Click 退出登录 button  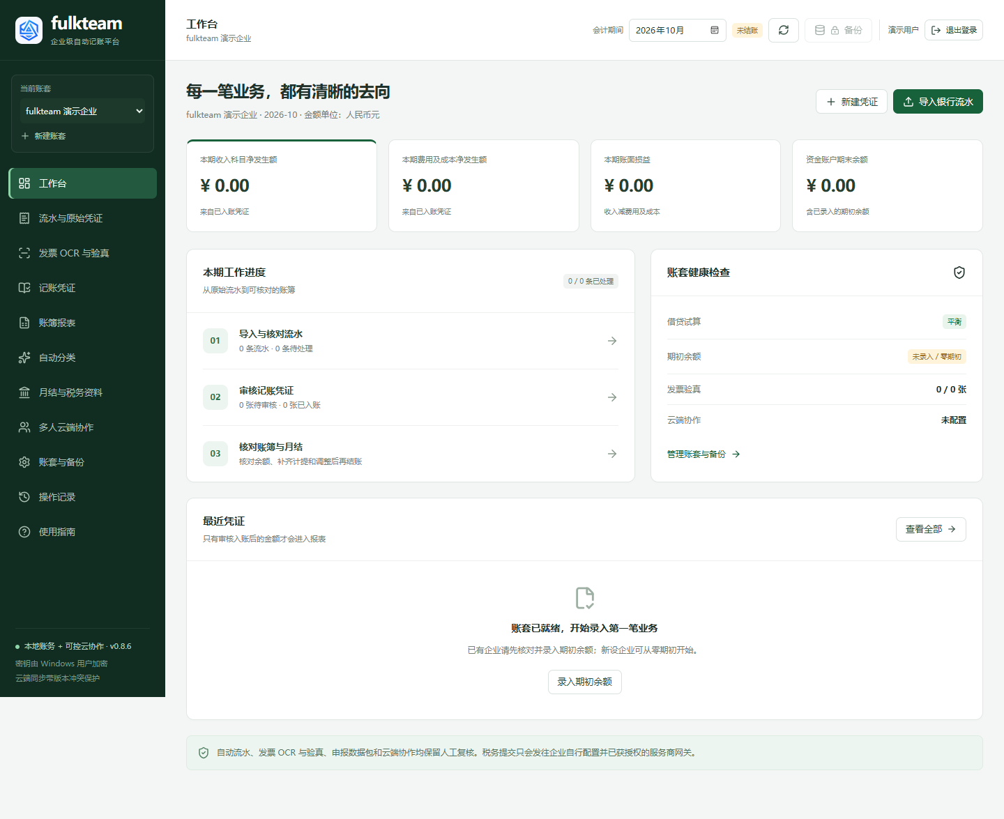pos(953,30)
